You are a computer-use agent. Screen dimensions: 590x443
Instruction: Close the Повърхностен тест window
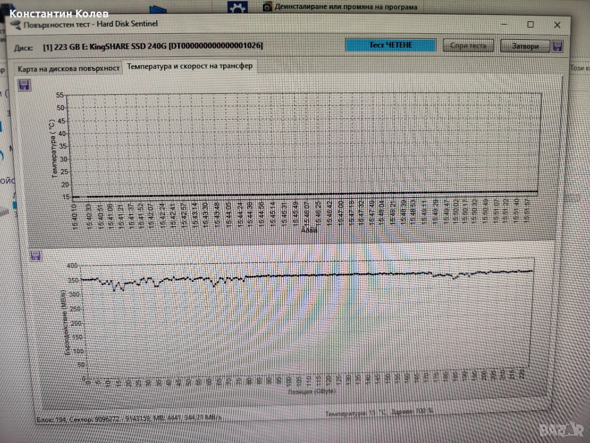tap(557, 25)
